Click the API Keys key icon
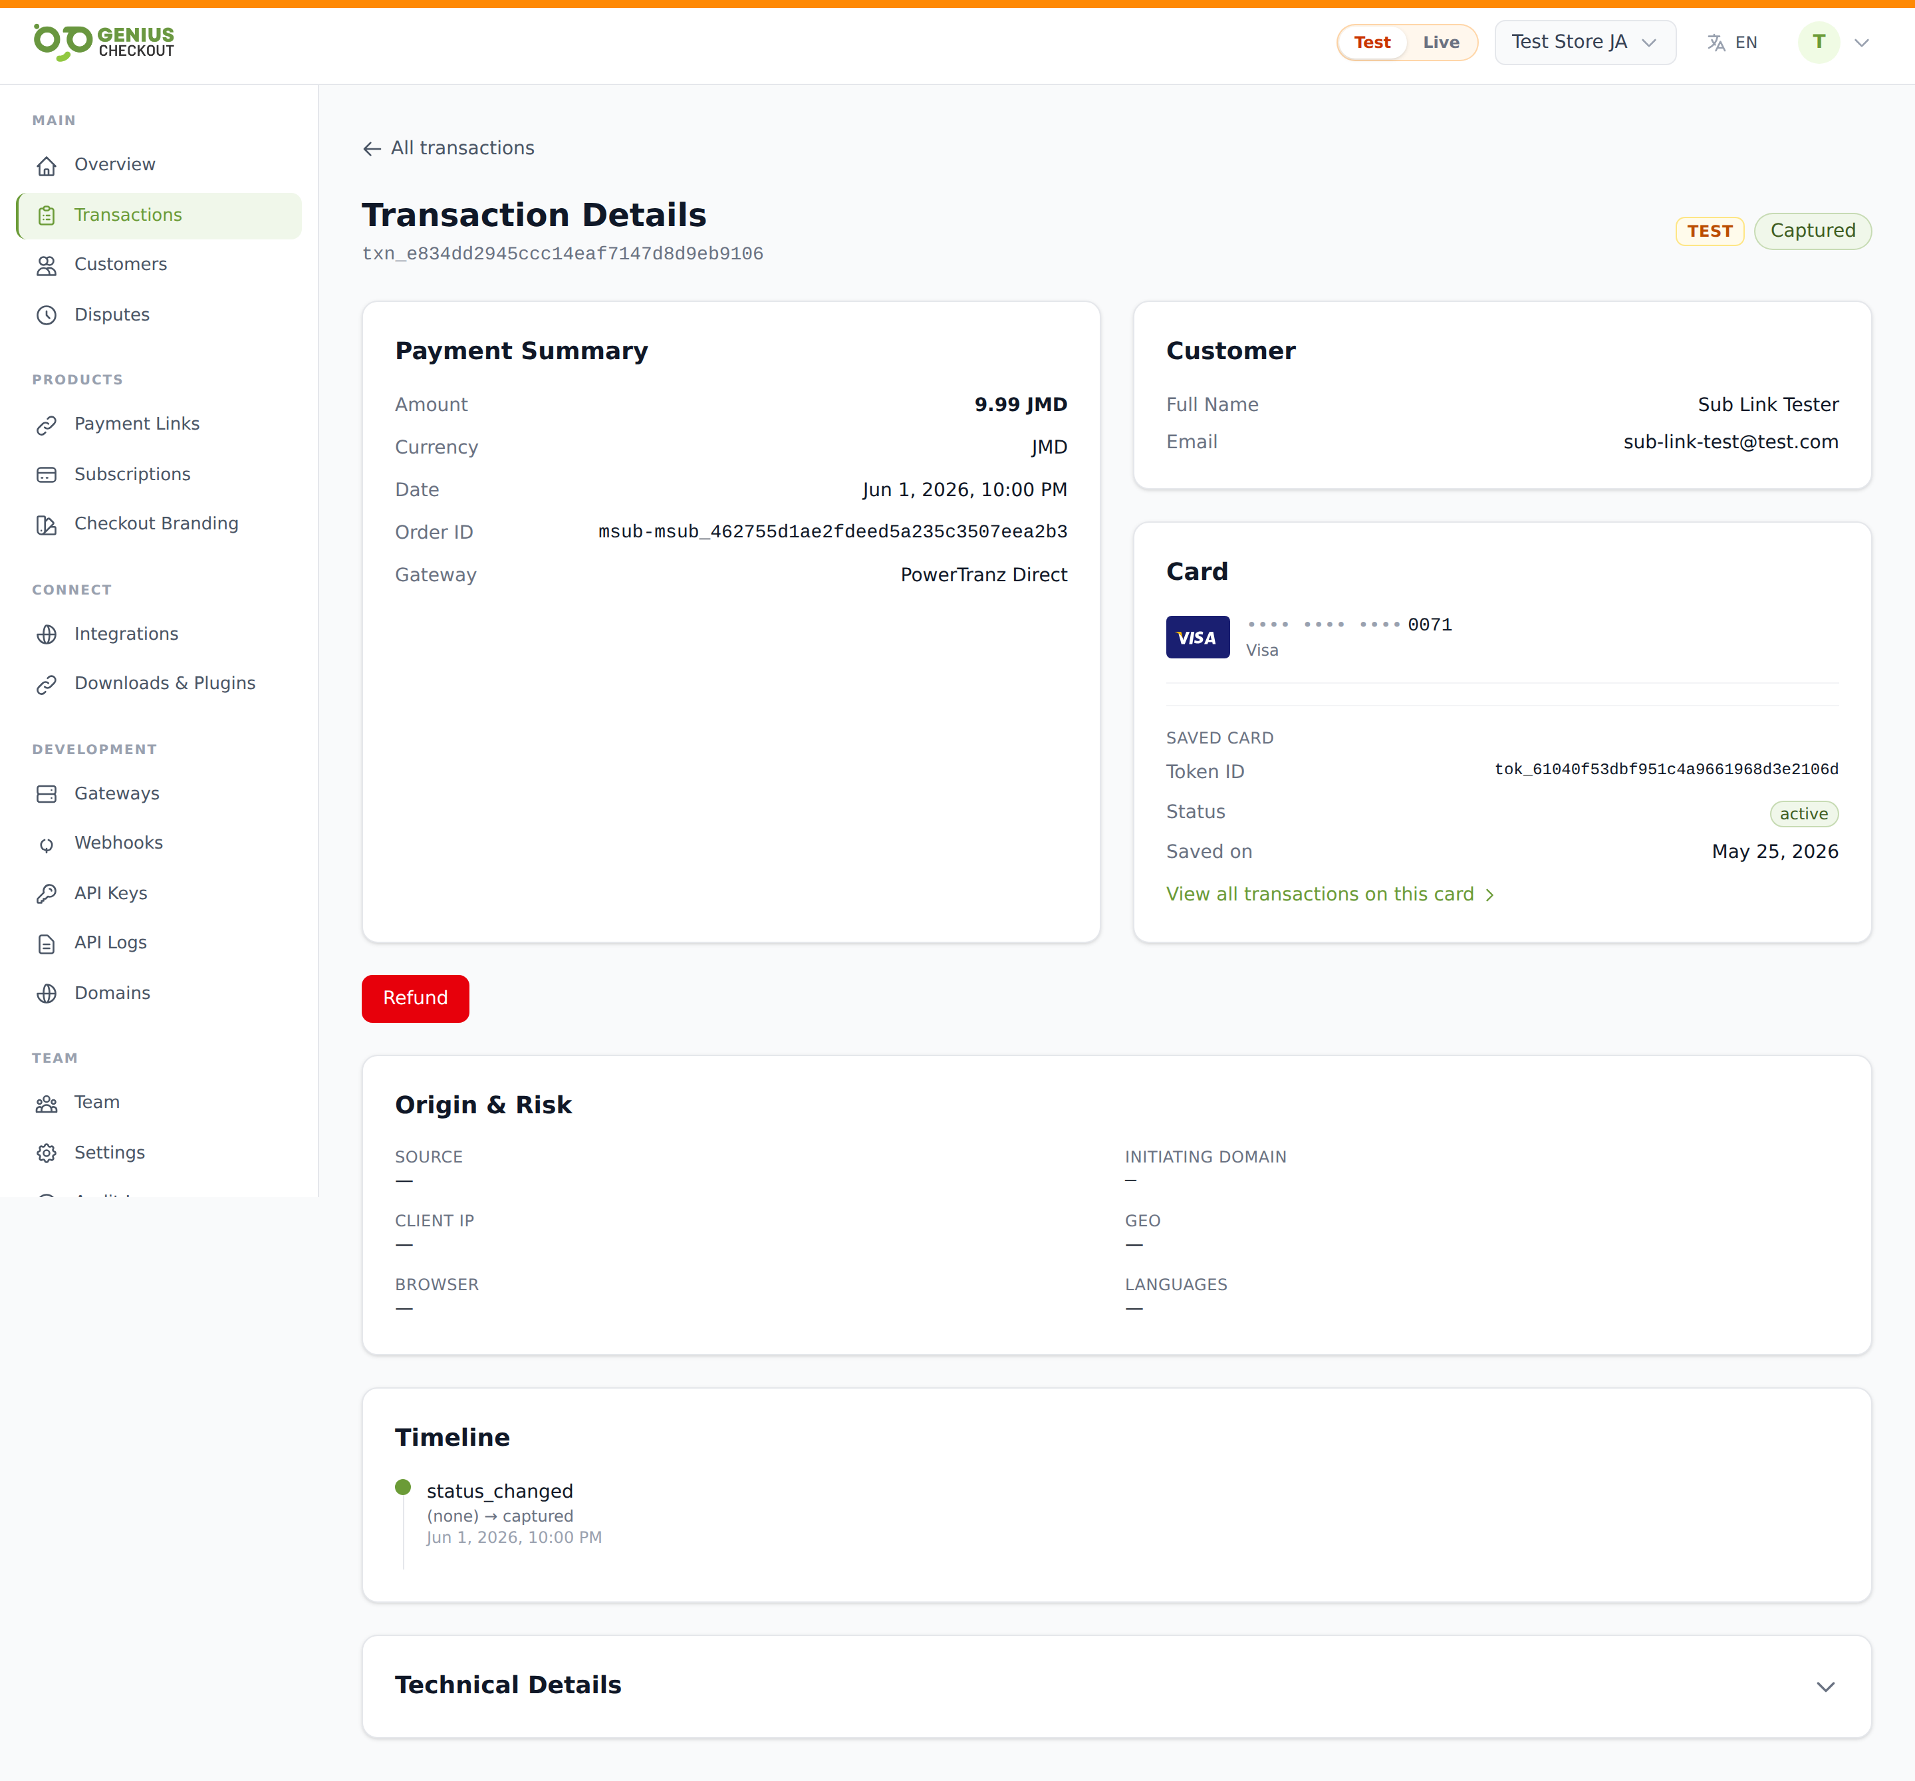 pos(47,894)
